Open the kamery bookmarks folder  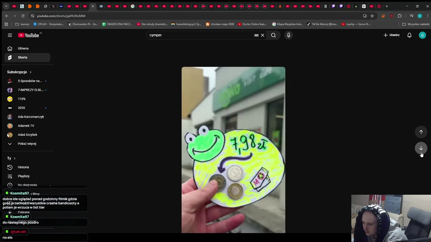click(x=22, y=24)
